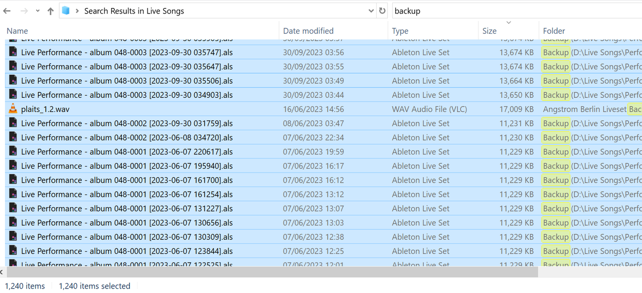Click the Ableton icon of 048-0001 [2023-06-07 130309].als
Viewport: 642px width, 293px height.
(x=13, y=236)
